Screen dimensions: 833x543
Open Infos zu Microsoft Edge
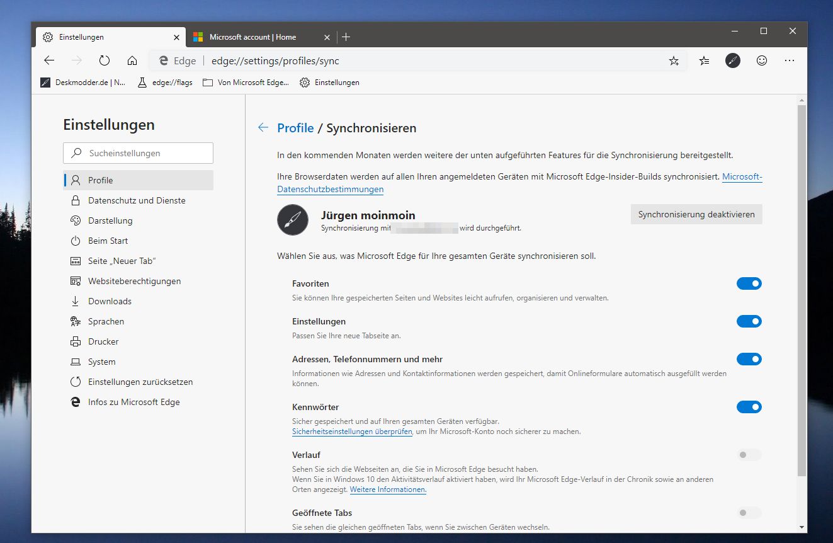139,402
